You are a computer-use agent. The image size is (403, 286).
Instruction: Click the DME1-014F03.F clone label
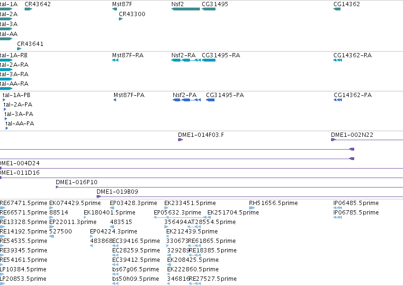tap(201, 135)
